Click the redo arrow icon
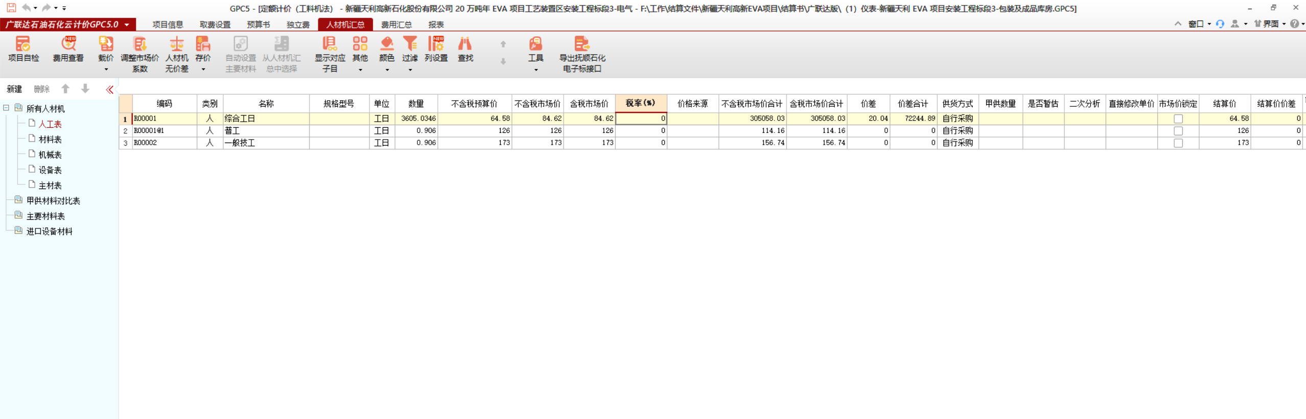Image resolution: width=1306 pixels, height=419 pixels. (46, 8)
